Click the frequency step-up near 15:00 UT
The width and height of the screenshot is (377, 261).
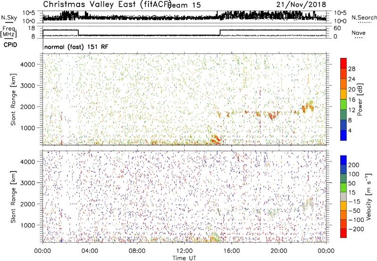pos(220,33)
